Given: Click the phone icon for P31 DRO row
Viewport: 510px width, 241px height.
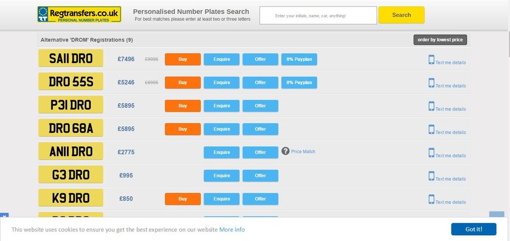Looking at the screenshot, I should click(x=431, y=106).
